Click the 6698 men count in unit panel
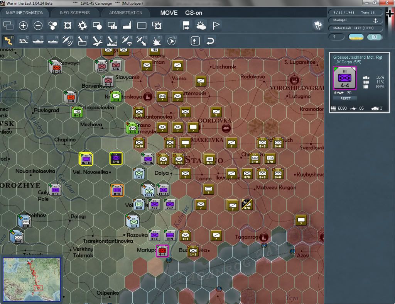 pos(342,108)
